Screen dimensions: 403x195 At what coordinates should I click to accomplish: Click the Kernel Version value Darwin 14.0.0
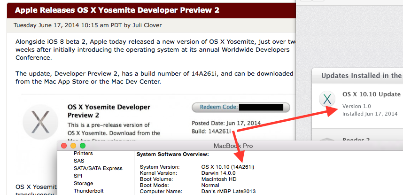(x=218, y=173)
